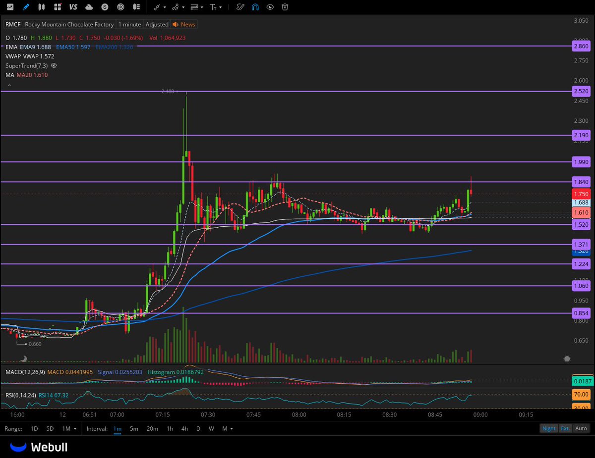595x458 pixels.
Task: Click the MACD(12,26,9) indicator label
Action: pyautogui.click(x=25, y=372)
